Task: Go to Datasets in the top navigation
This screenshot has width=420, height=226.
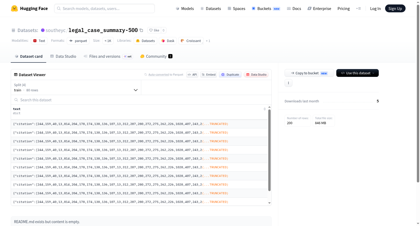Action: coord(211,8)
